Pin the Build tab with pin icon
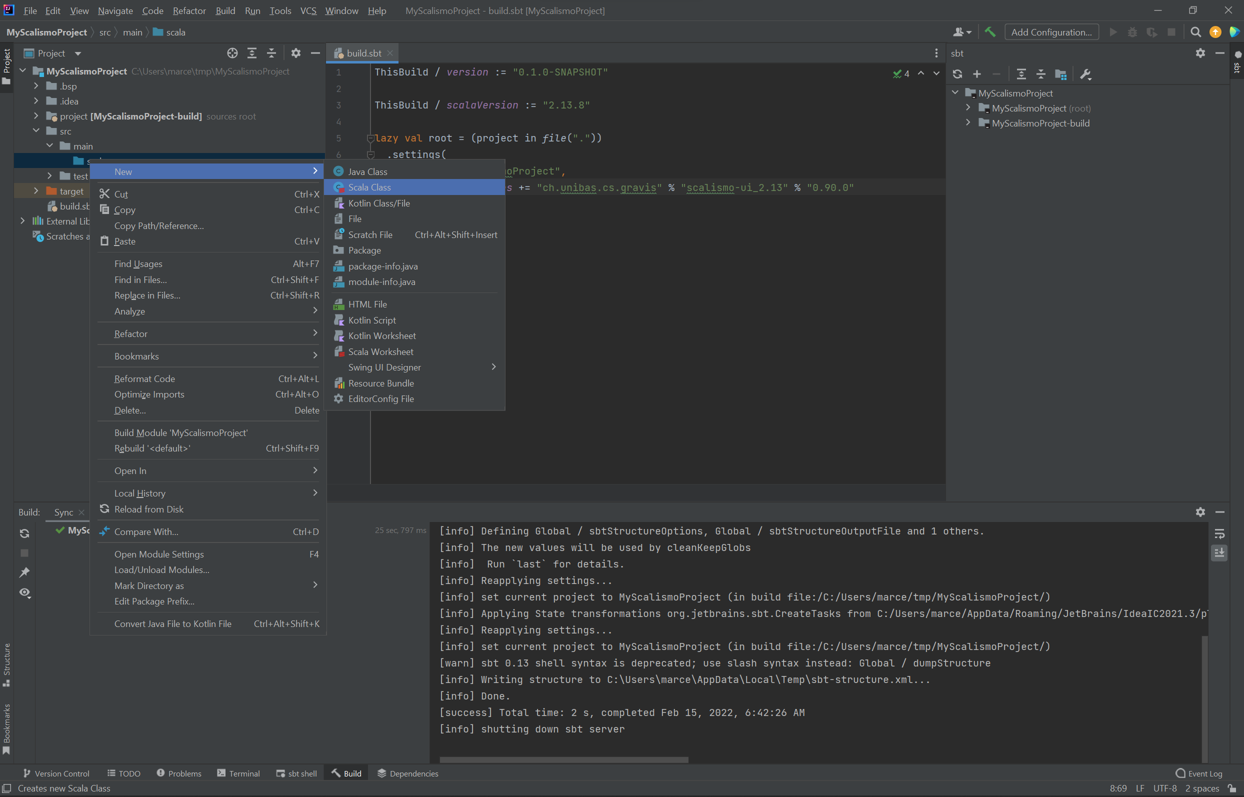This screenshot has height=797, width=1244. click(x=24, y=572)
